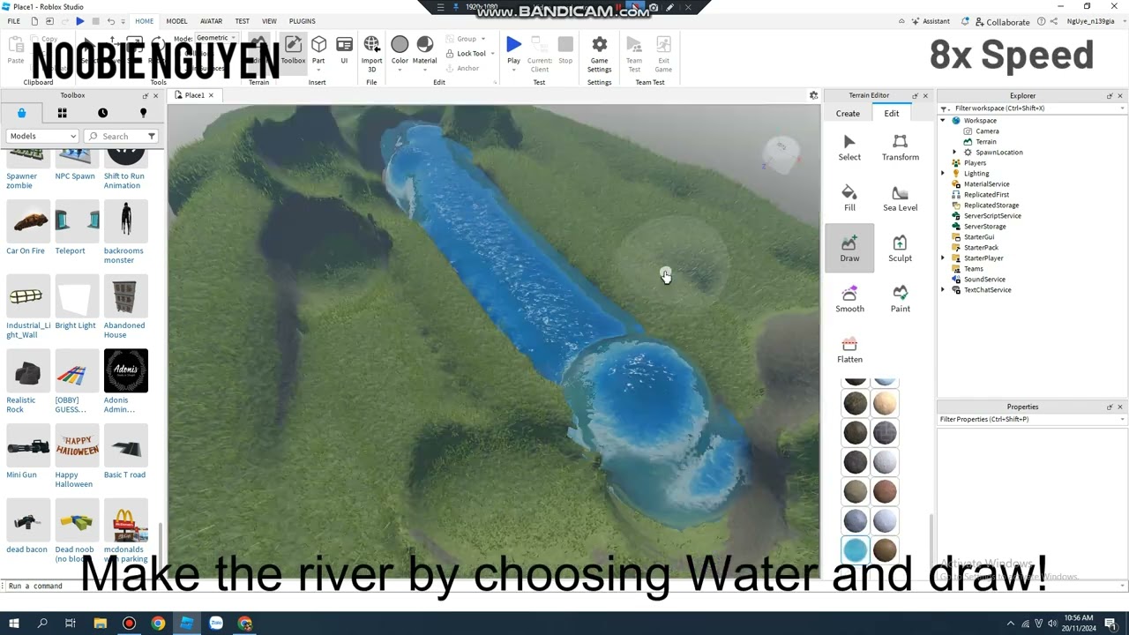
Task: Select the Water material swatch
Action: [x=855, y=550]
